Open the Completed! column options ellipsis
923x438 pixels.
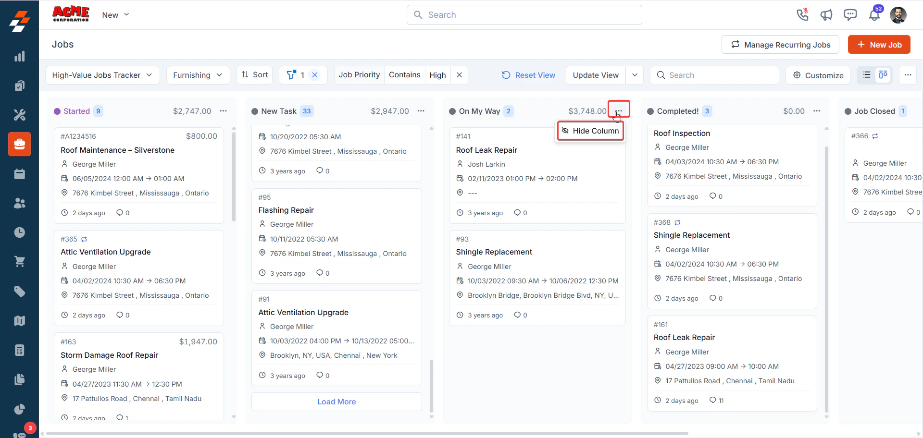tap(817, 111)
